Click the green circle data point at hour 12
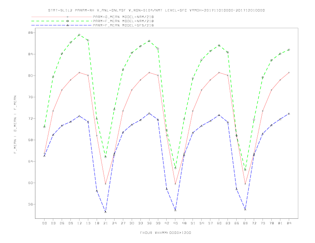The image size is (315, 243). pos(80,35)
